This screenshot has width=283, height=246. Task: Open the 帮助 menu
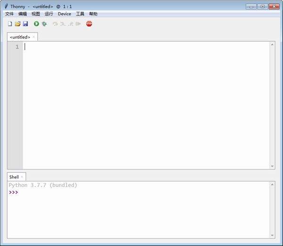tap(93, 14)
